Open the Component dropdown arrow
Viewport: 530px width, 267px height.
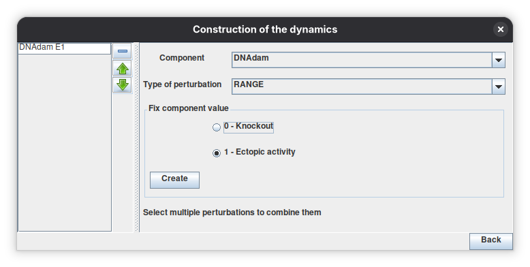tap(498, 60)
